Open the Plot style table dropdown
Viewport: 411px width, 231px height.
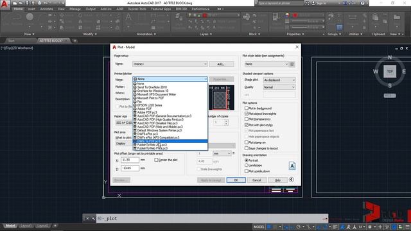pyautogui.click(x=267, y=64)
